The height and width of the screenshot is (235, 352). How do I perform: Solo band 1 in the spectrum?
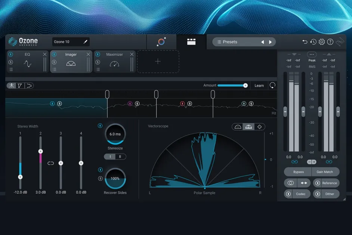click(59, 103)
